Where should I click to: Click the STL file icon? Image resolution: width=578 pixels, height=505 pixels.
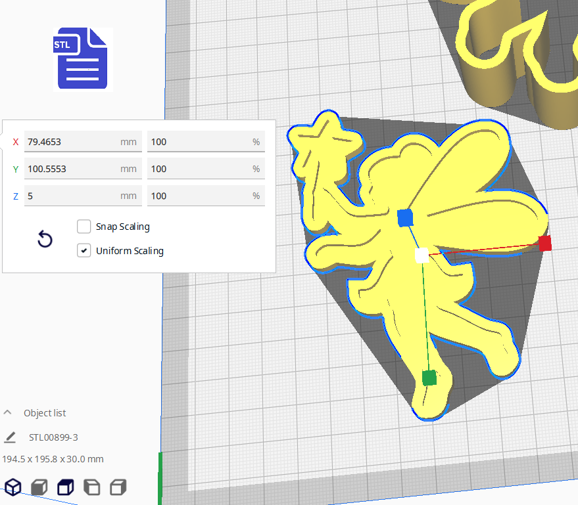click(x=82, y=58)
